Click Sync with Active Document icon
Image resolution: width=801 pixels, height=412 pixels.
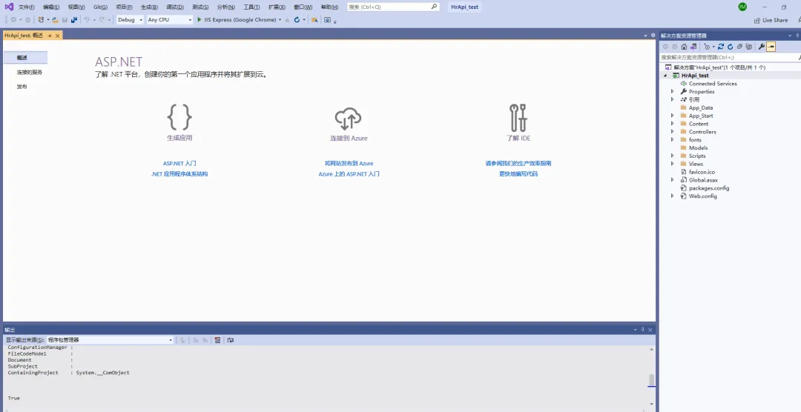tap(721, 47)
